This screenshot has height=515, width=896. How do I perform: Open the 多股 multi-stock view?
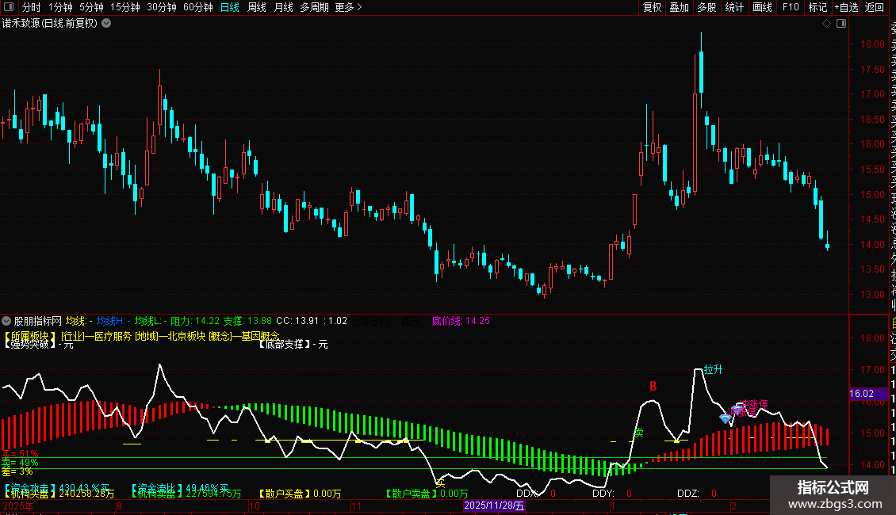pos(706,7)
